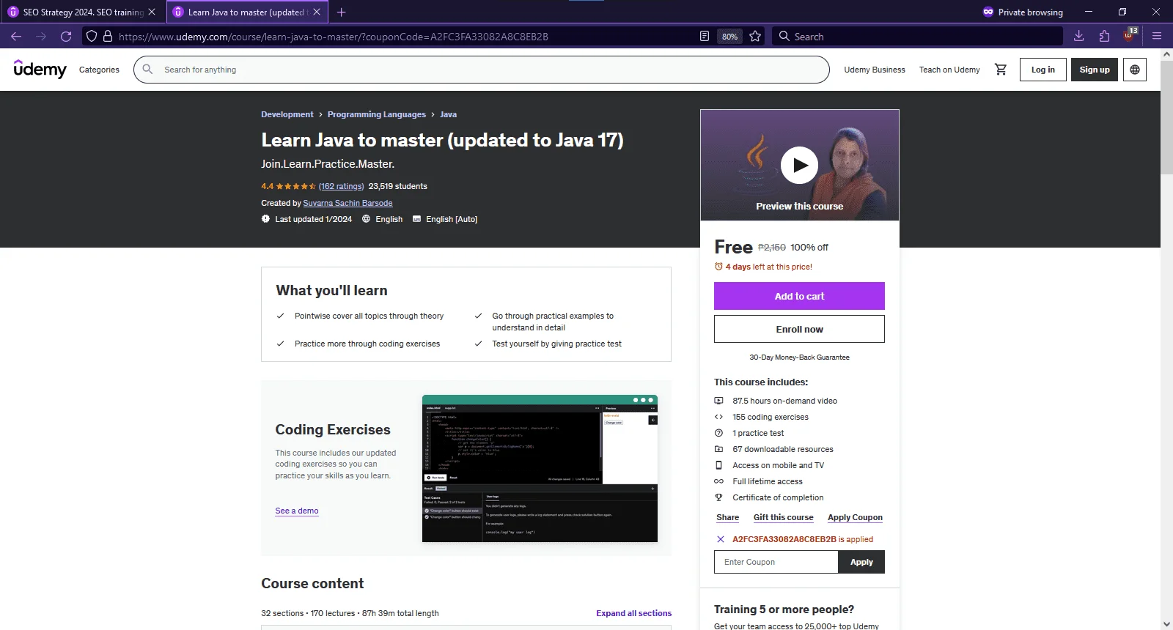Viewport: 1173px width, 630px height.
Task: Close the Learn Java to master tab
Action: coord(317,12)
